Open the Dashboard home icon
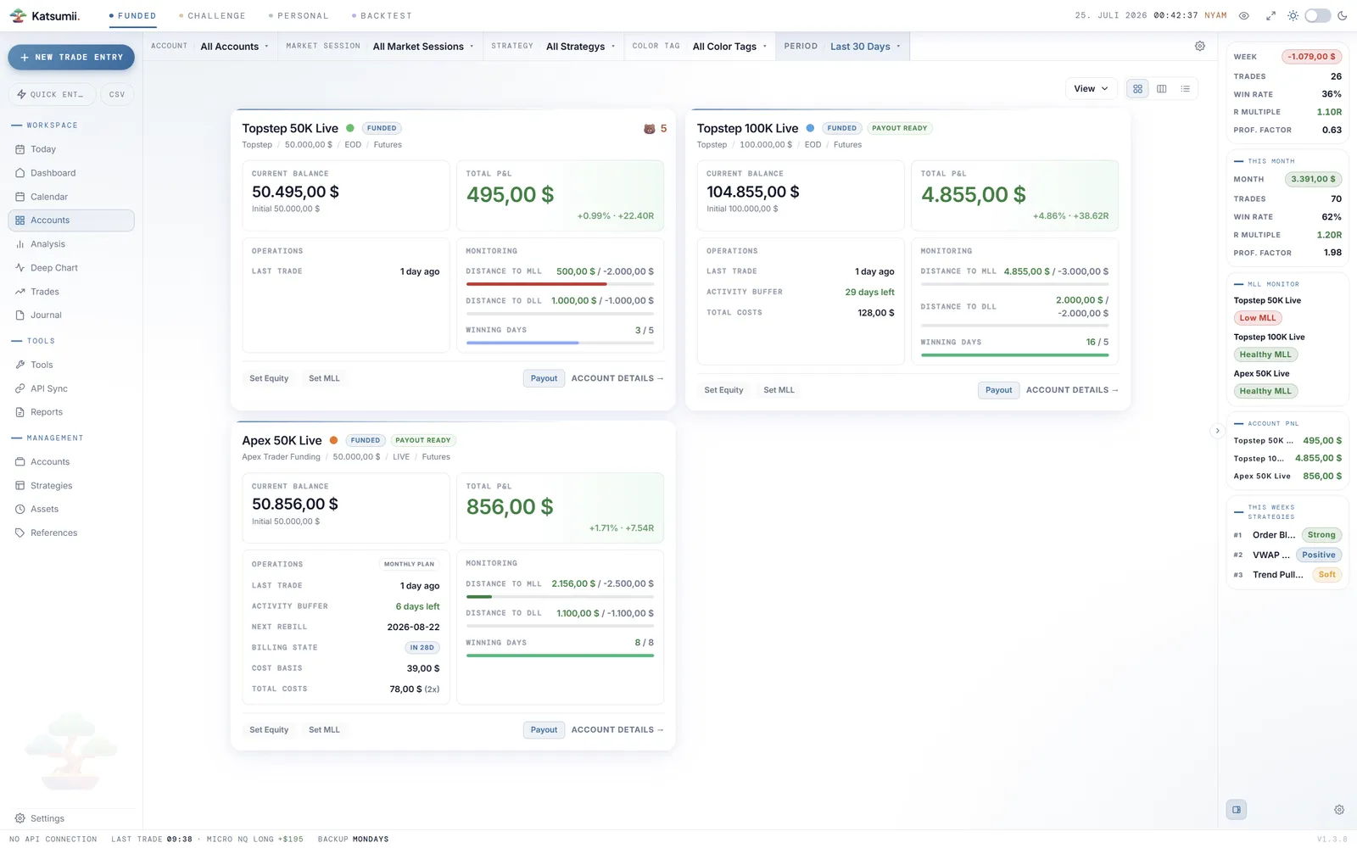This screenshot has height=848, width=1357. [20, 173]
